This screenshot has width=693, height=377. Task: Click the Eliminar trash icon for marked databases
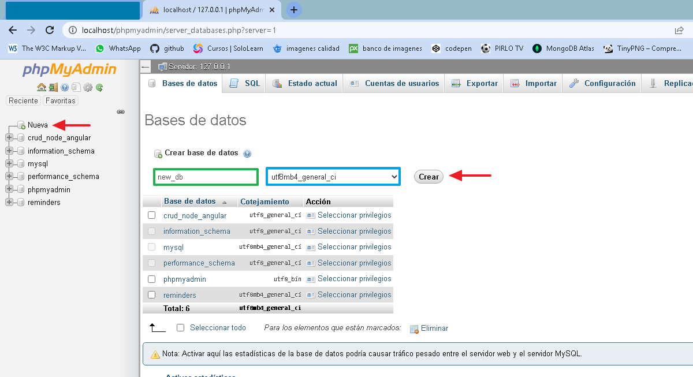point(415,329)
